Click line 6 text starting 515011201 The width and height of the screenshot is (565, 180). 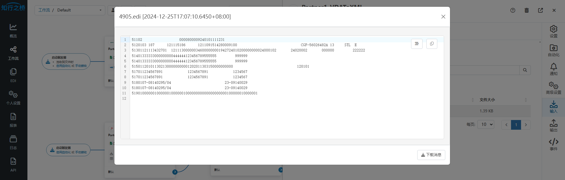coord(220,66)
